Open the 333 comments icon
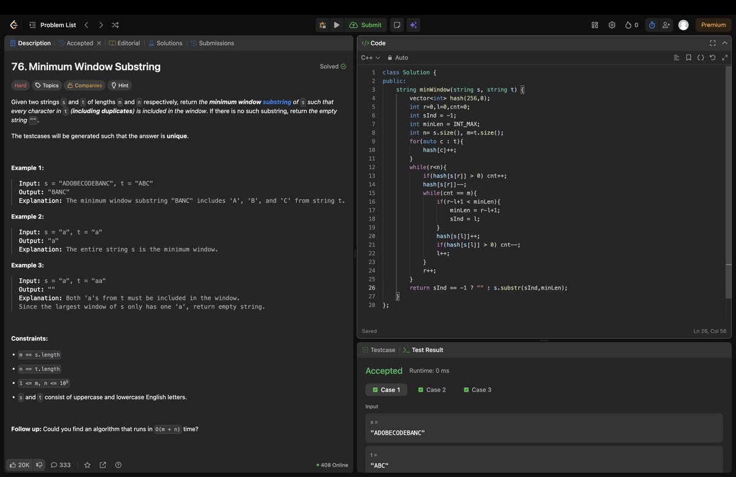This screenshot has height=477, width=736. pos(61,465)
